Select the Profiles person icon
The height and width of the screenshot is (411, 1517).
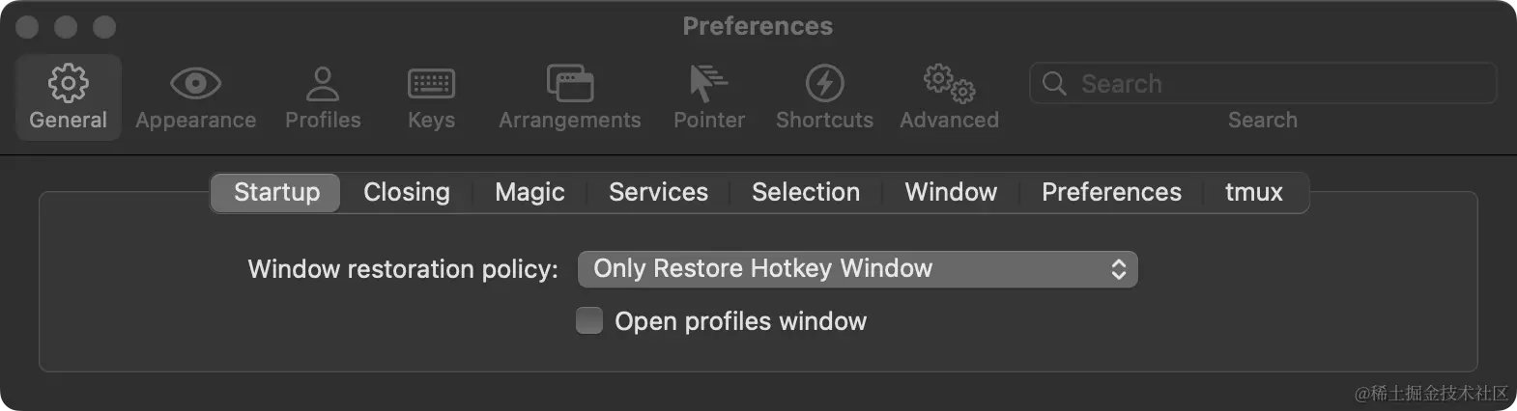(323, 84)
